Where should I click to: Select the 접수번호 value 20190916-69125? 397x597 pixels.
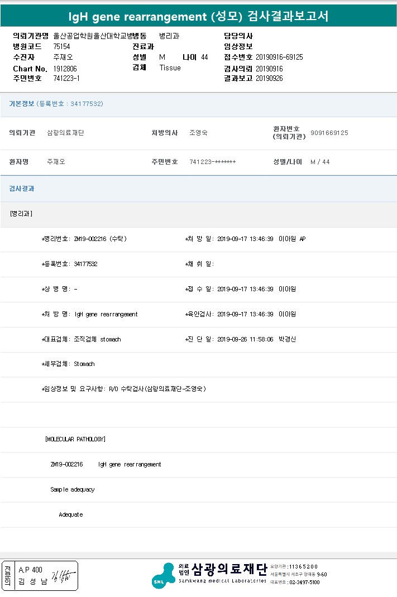tap(279, 57)
